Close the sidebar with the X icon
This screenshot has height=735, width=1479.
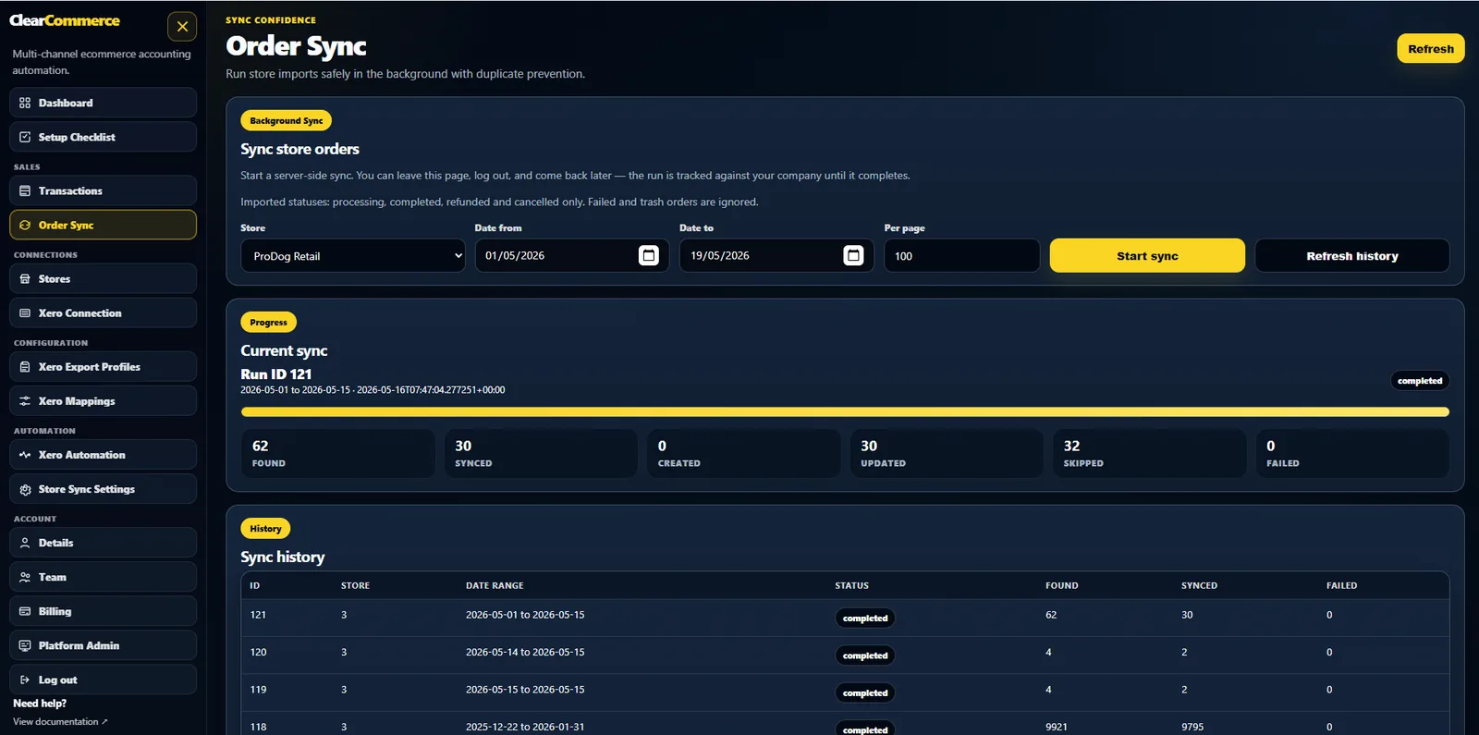(x=182, y=27)
